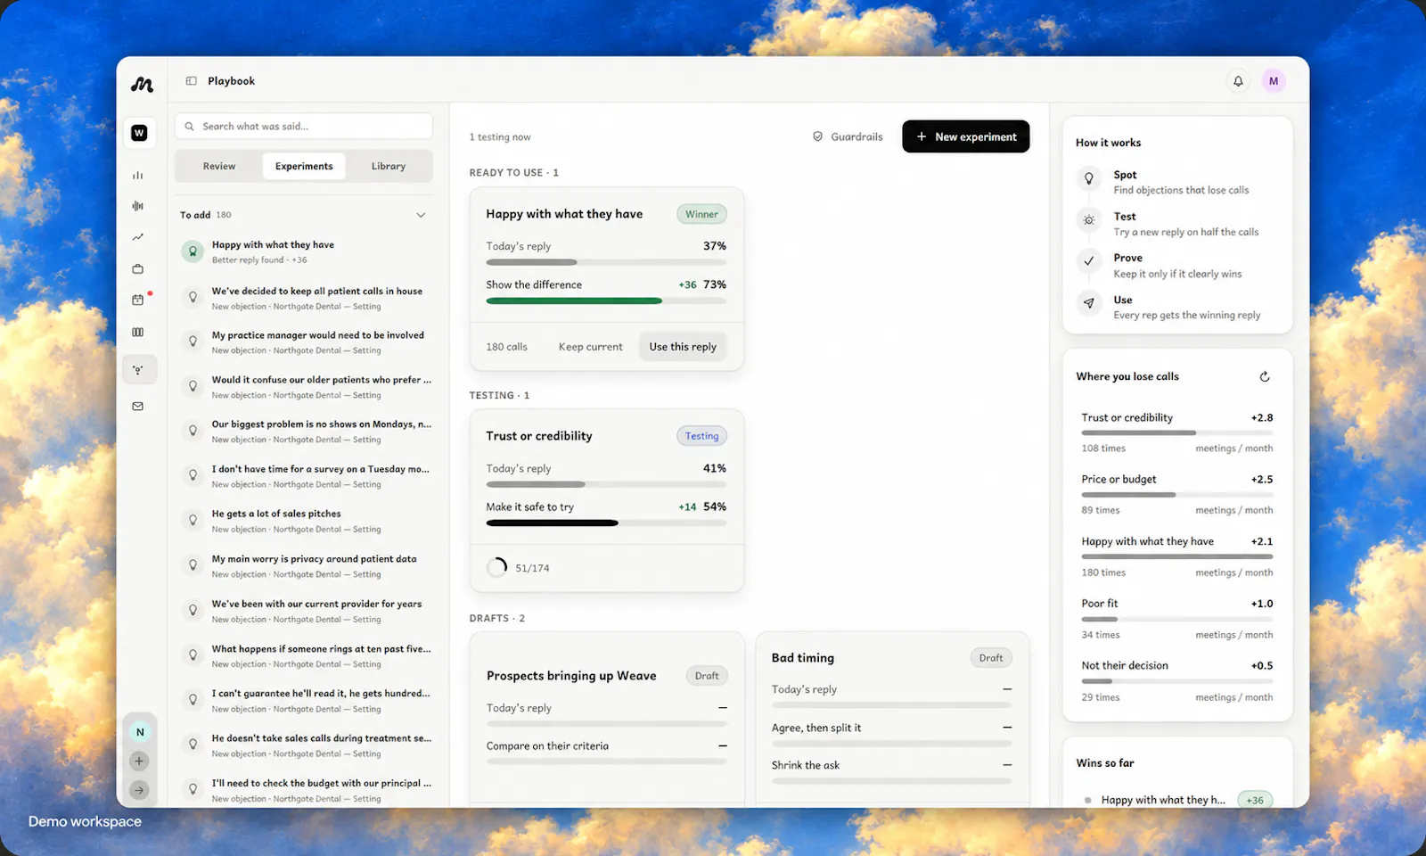Select 'We've decided to keep all patient calls in house'

304,298
